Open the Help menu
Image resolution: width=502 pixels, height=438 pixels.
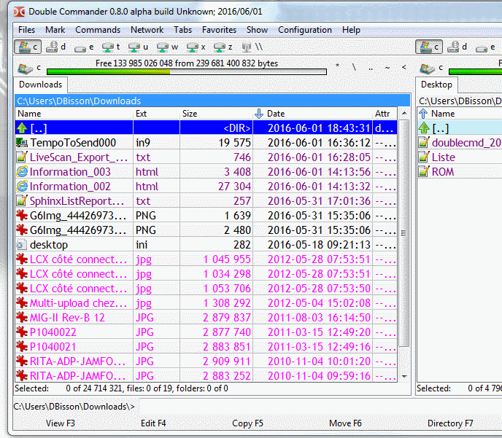point(351,30)
